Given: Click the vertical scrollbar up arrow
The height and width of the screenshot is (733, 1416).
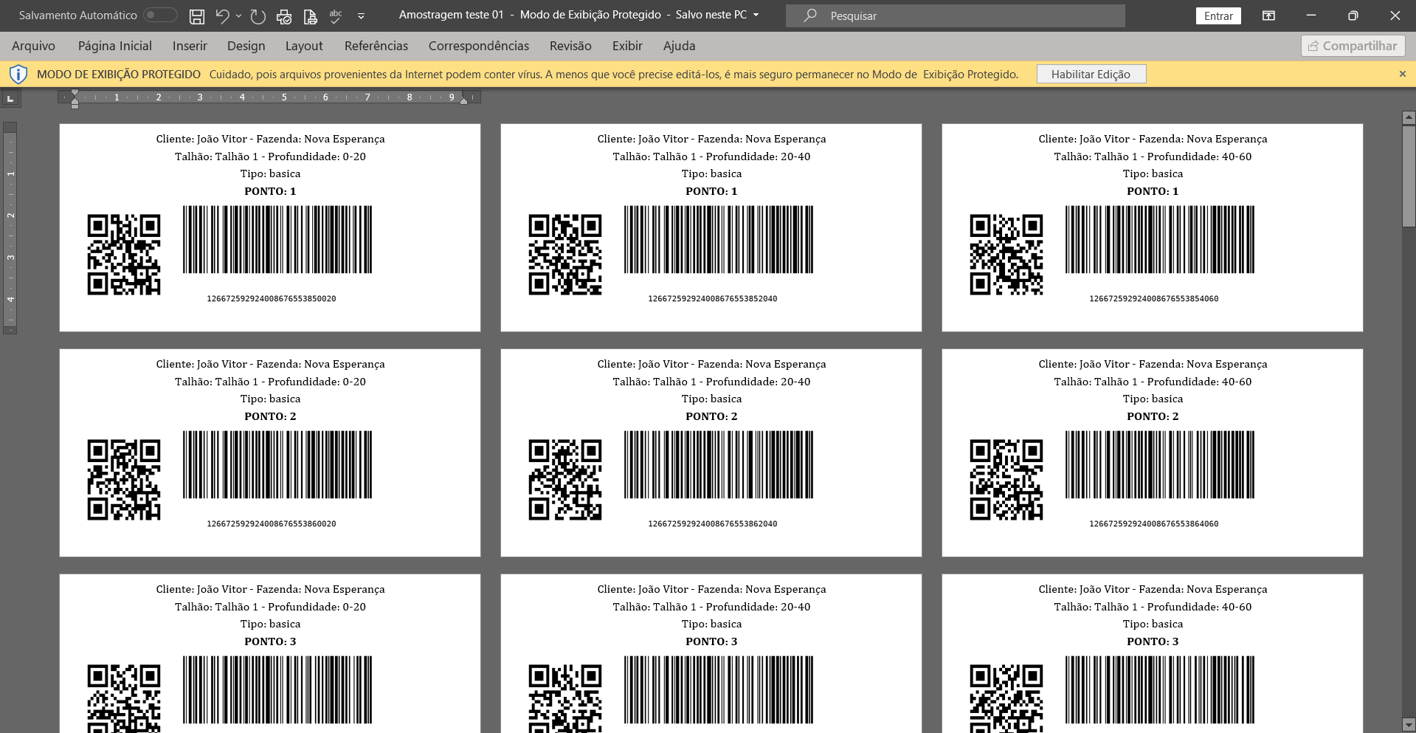Looking at the screenshot, I should tap(1409, 117).
